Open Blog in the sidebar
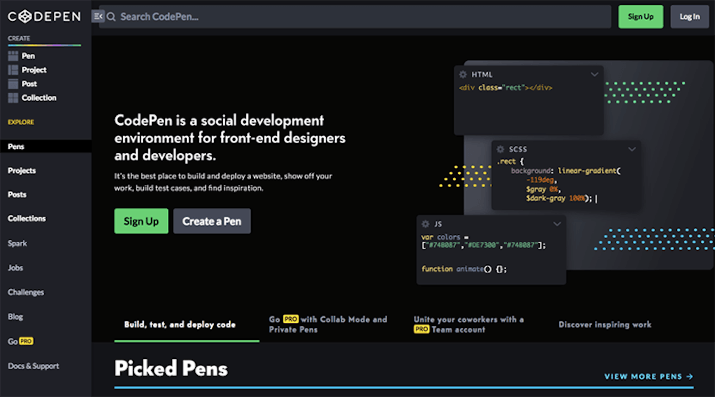Viewport: 715px width, 397px height. (15, 317)
